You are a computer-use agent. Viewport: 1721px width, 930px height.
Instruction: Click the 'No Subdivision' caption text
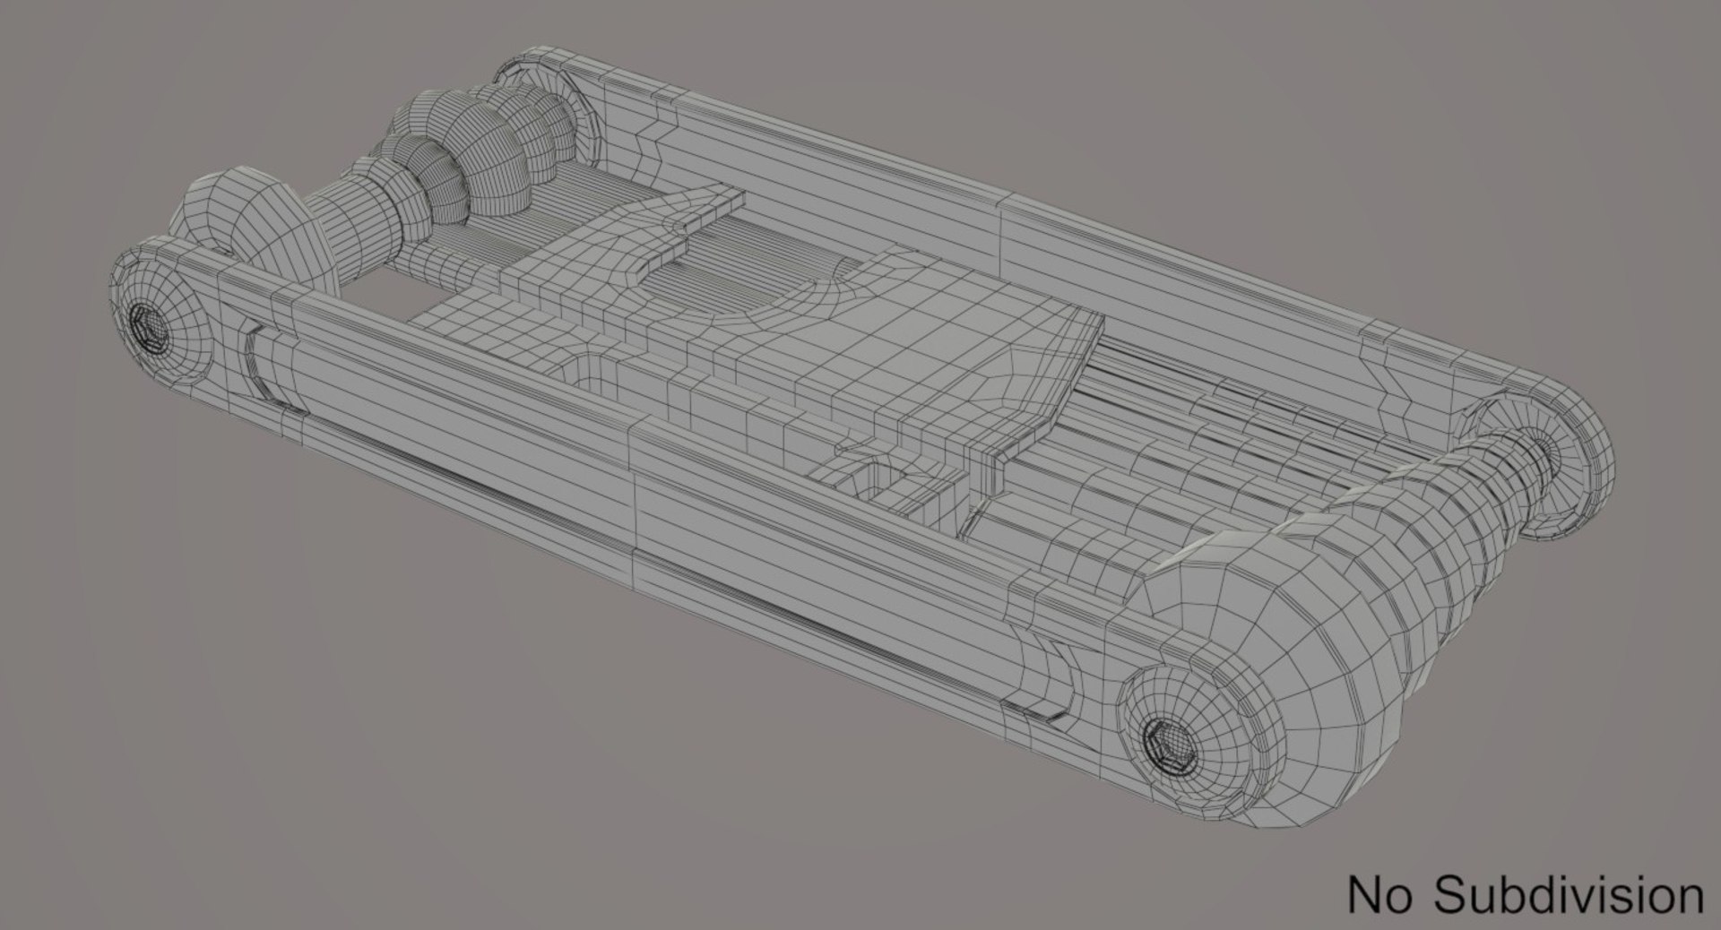tap(1526, 896)
